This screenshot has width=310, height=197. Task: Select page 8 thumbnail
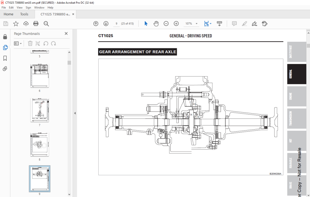click(40, 144)
